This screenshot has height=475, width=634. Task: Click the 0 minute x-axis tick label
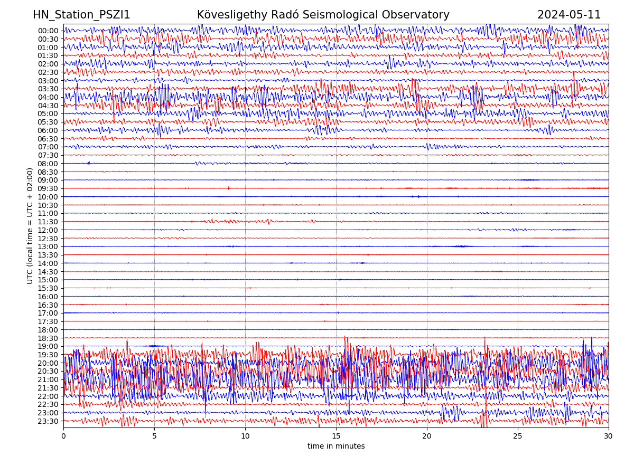click(x=63, y=436)
